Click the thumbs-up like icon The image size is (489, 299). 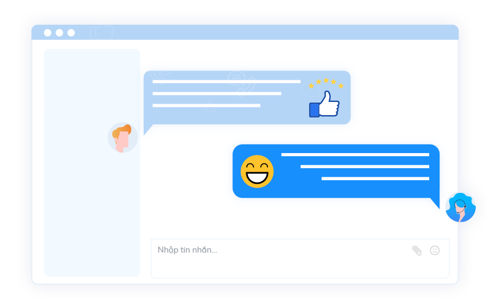click(324, 104)
